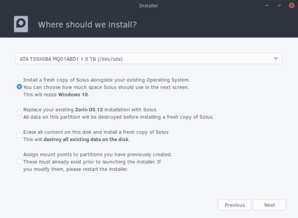
Task: Select erase all content on disk option
Action: tap(19, 135)
